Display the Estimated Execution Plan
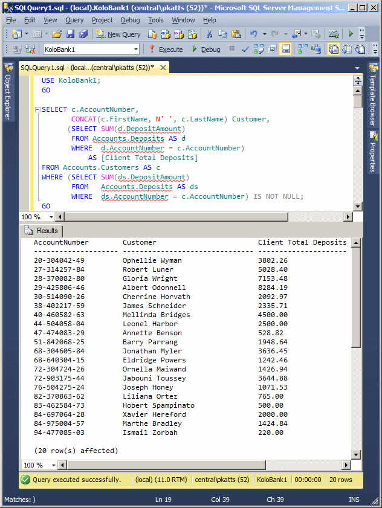The height and width of the screenshot is (508, 382). coord(259,50)
